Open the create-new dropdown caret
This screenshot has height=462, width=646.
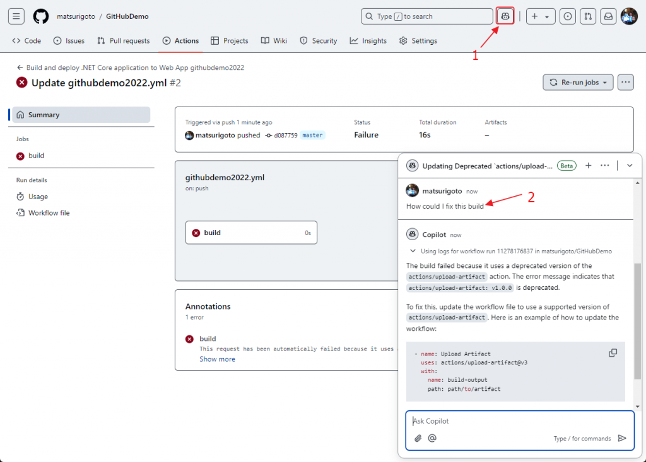(x=548, y=17)
